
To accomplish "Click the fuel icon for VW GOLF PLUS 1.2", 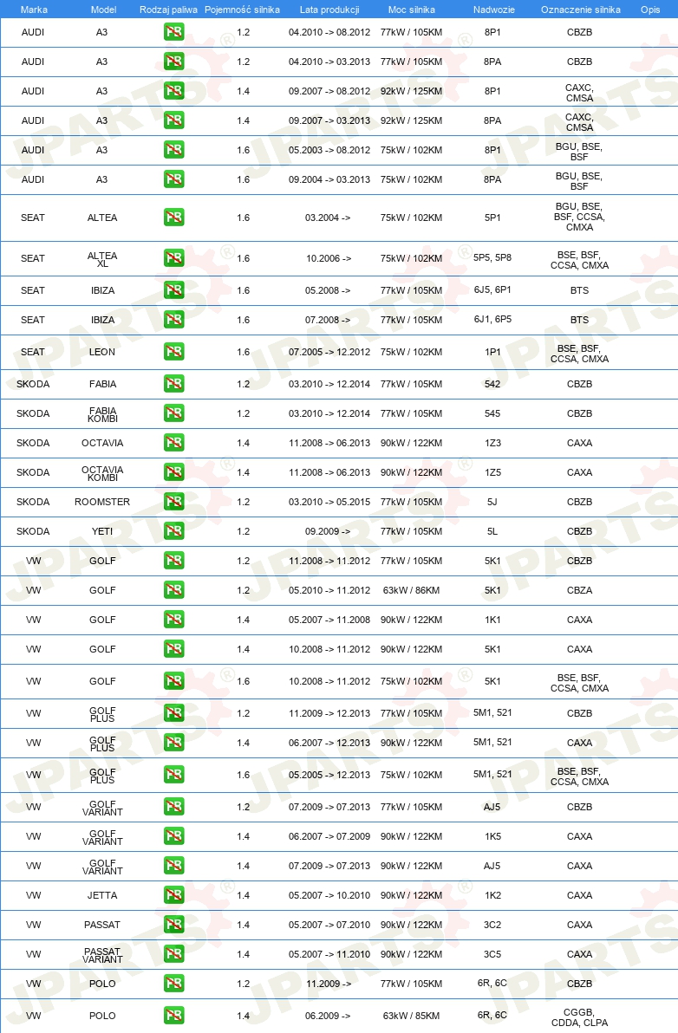I will coord(174,713).
